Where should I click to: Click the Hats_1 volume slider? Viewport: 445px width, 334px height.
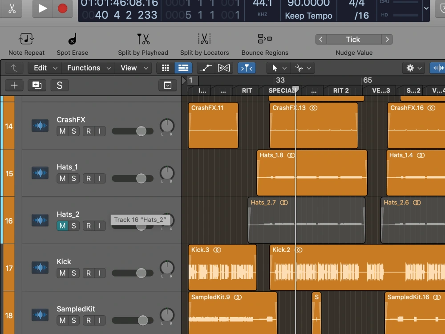coord(133,179)
